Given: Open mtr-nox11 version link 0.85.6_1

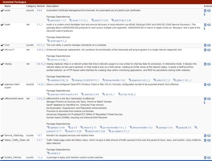Looking at the screenshot, I should point(41,50).
